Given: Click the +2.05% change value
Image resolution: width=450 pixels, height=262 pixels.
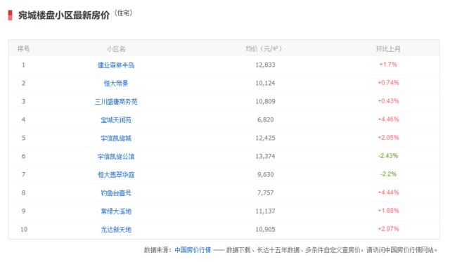Looking at the screenshot, I should [x=388, y=138].
